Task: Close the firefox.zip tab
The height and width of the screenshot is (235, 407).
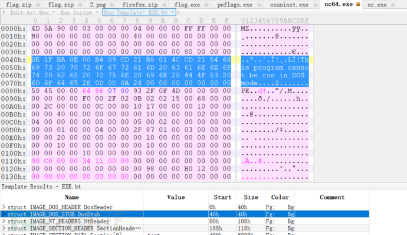Action: pyautogui.click(x=165, y=5)
